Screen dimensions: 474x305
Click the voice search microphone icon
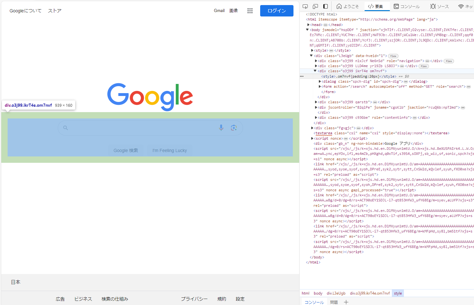click(x=221, y=128)
